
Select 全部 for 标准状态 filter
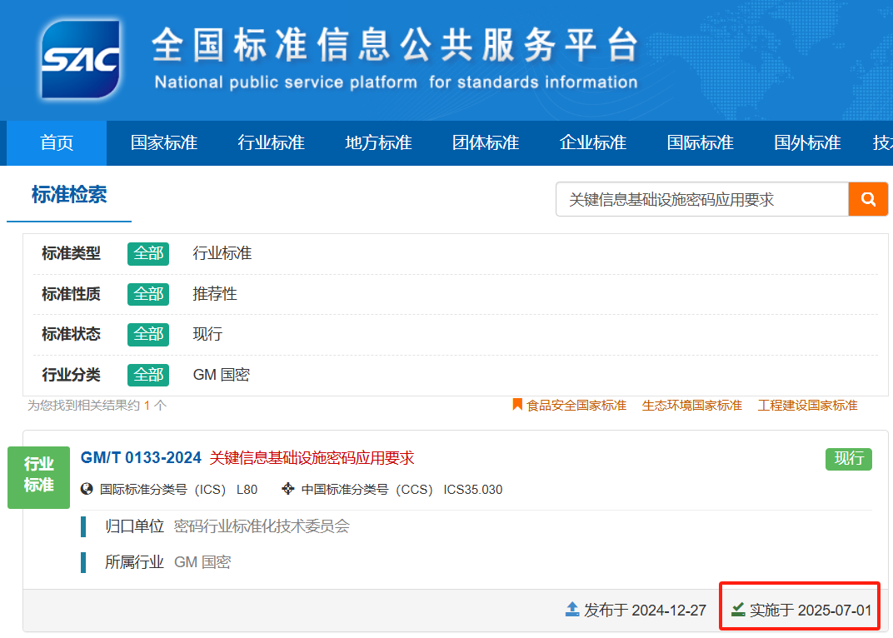[x=148, y=334]
